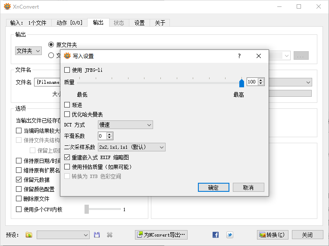The width and height of the screenshot is (329, 246).
Task: Tick the 当编码结果较大 checkbox
Action: [x=19, y=131]
